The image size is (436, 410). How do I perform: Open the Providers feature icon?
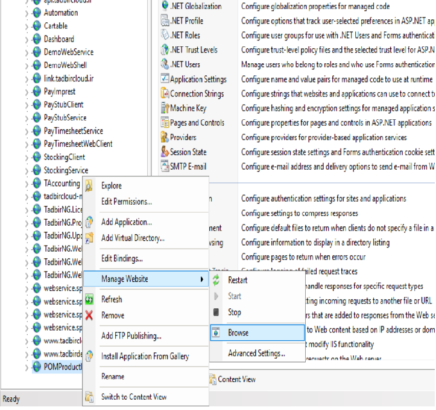point(165,137)
